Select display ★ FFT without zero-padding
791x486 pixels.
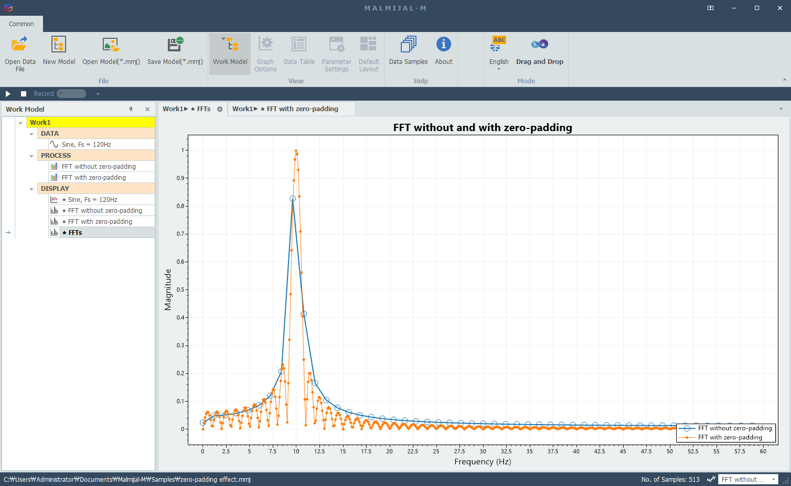point(102,211)
